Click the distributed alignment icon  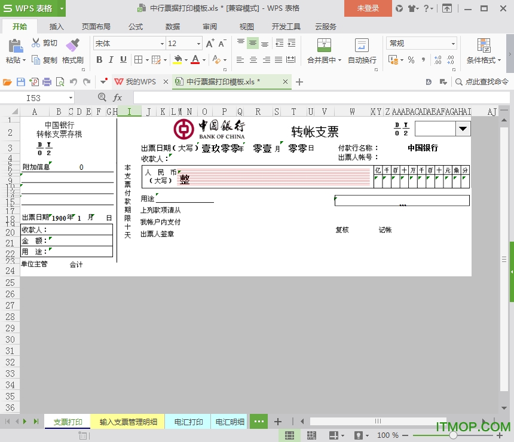tap(290, 60)
